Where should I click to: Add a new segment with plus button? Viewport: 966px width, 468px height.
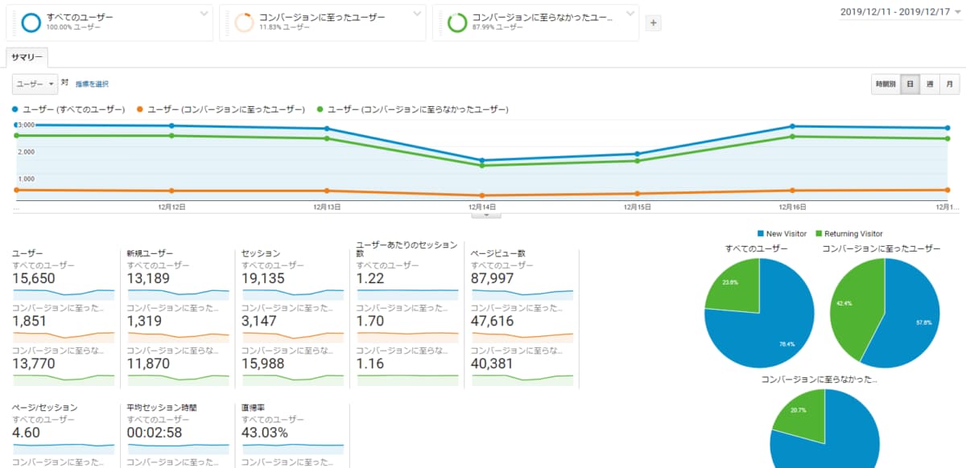point(654,23)
